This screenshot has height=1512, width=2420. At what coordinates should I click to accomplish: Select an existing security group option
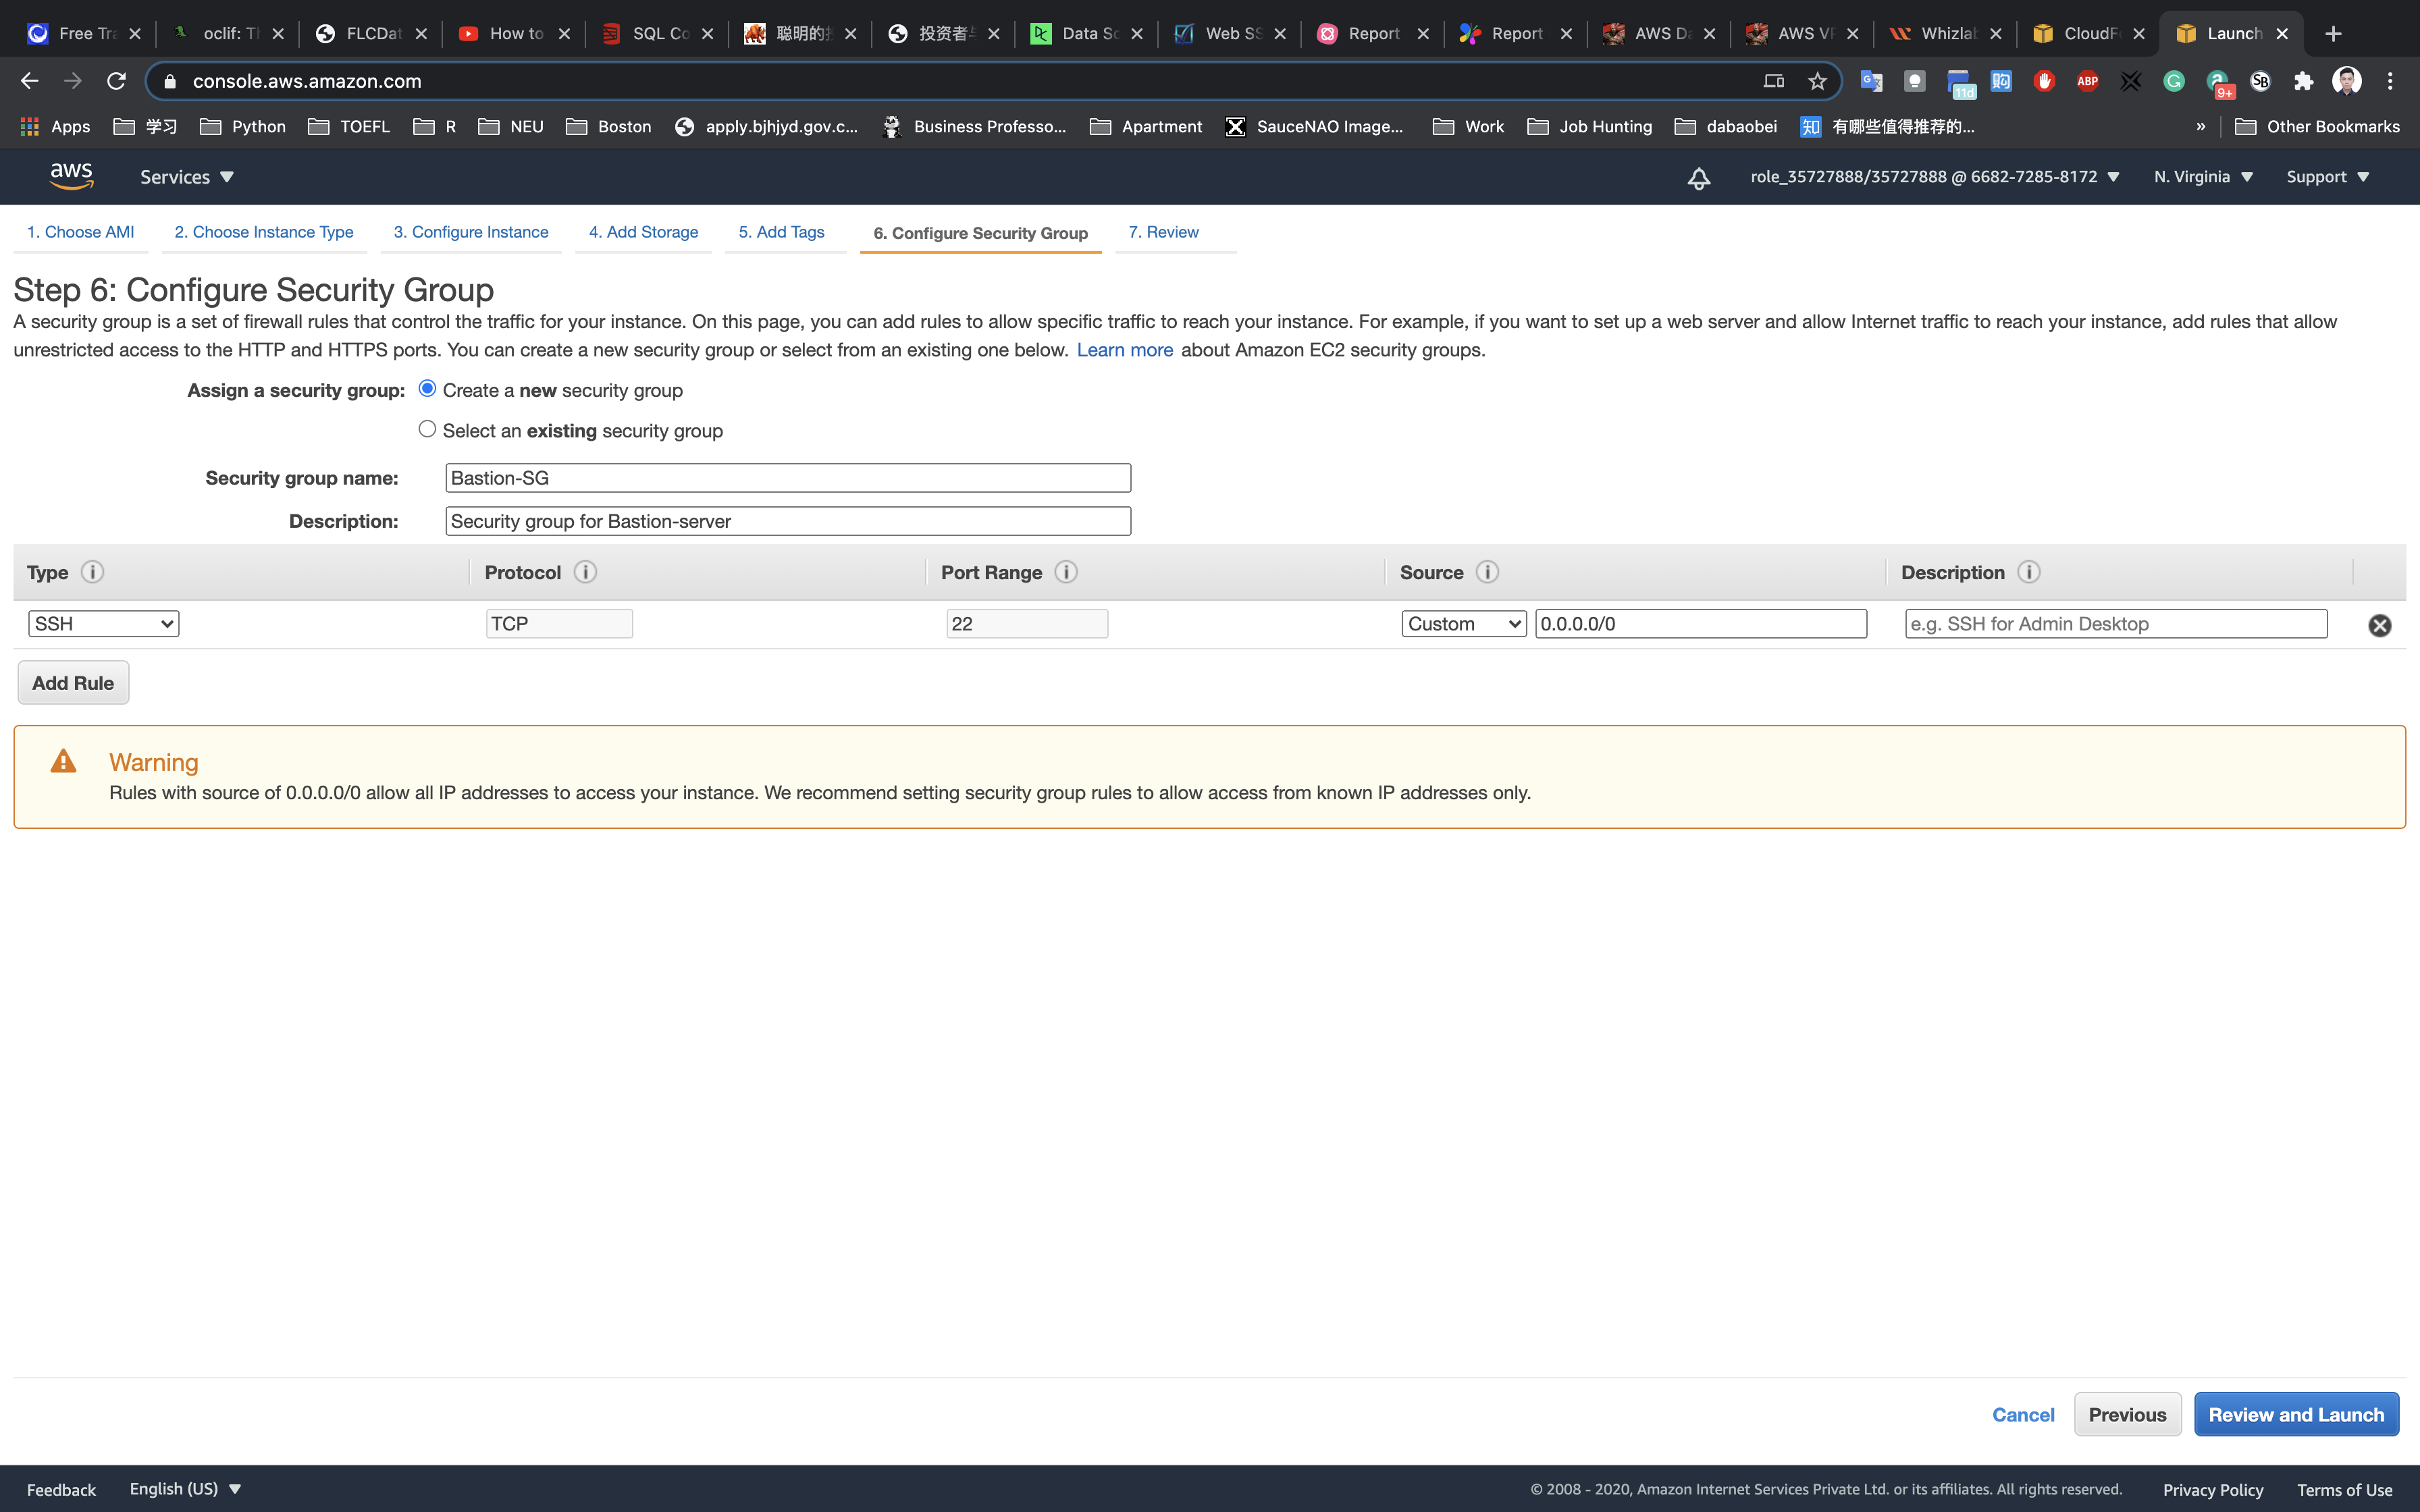pos(427,429)
